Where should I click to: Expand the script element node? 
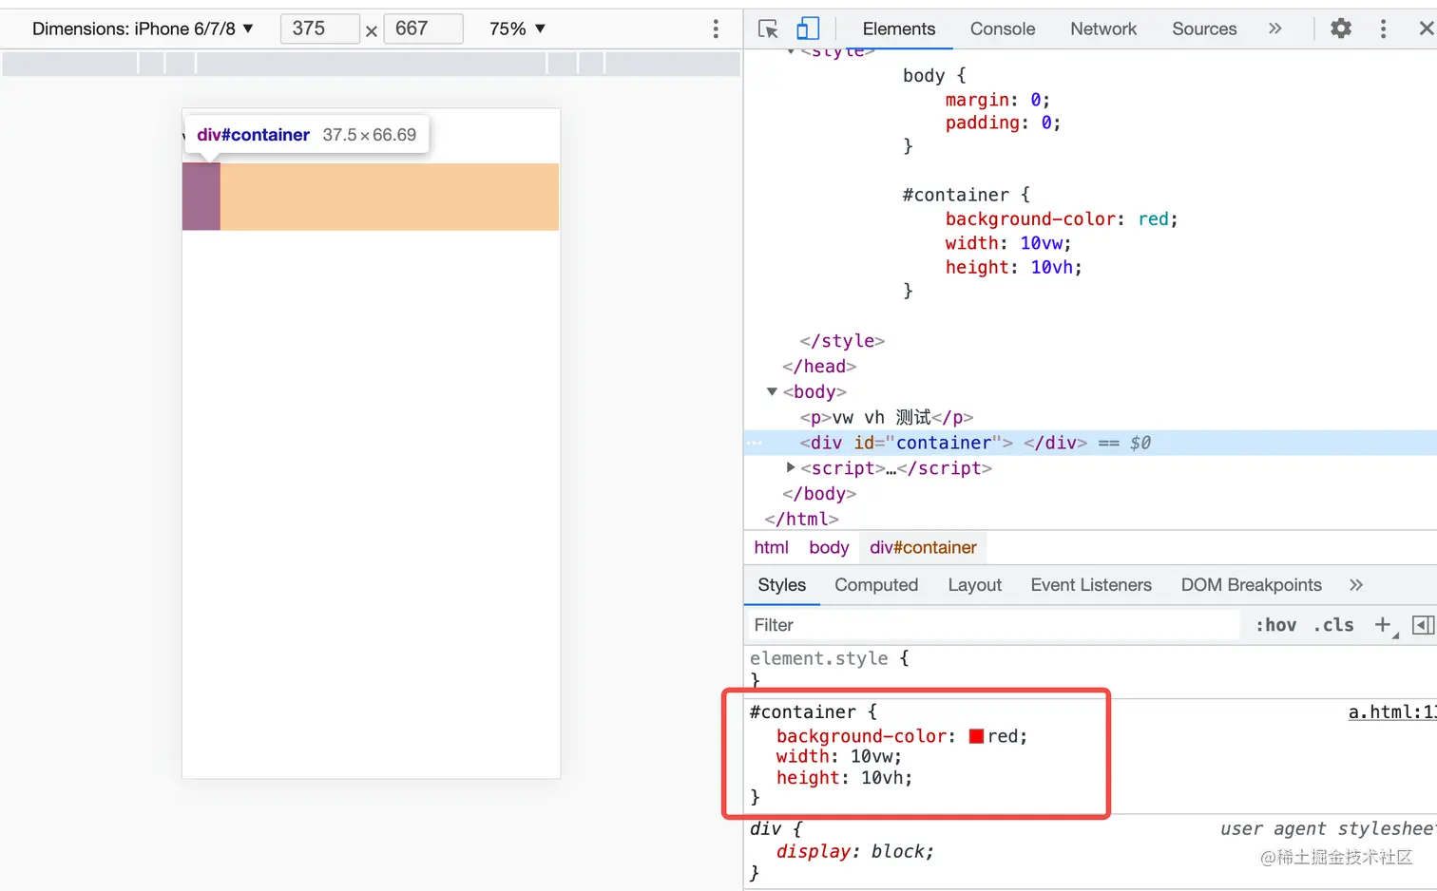click(x=790, y=467)
